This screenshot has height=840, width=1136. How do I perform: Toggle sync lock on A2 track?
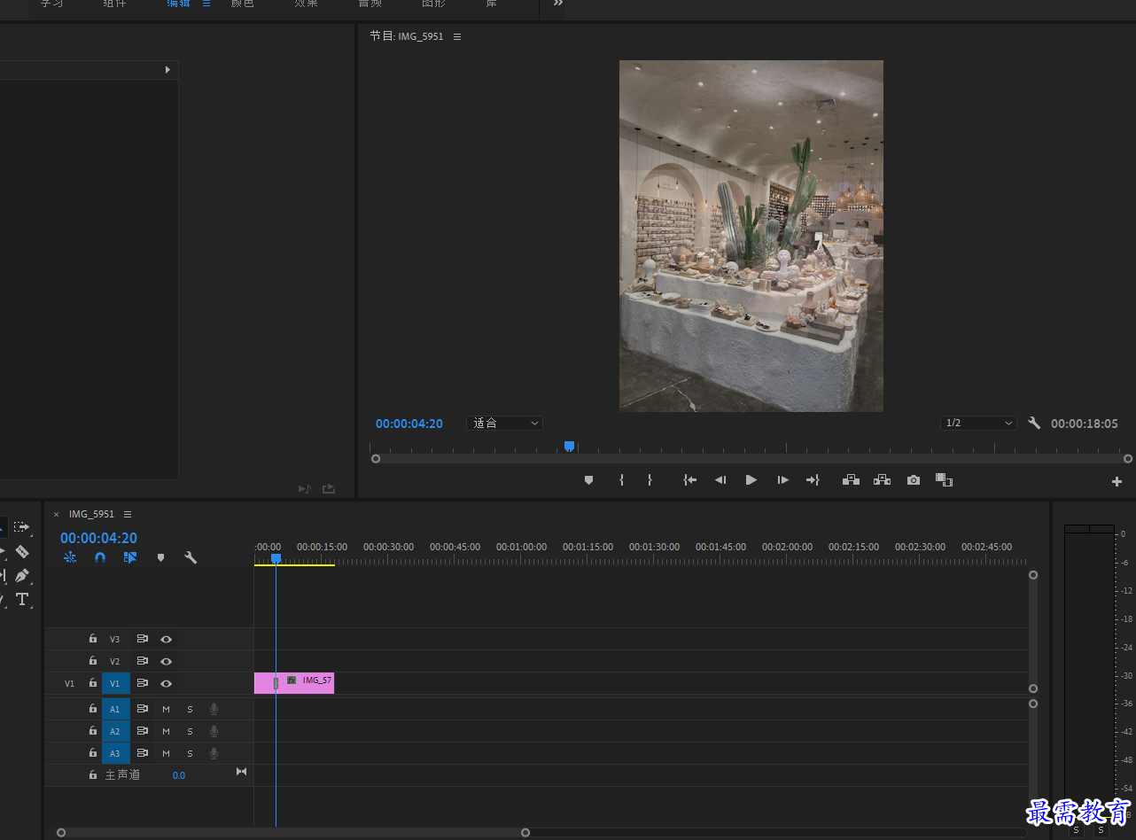point(142,731)
